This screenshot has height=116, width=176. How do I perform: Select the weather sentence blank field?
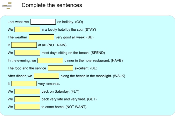[41, 37]
